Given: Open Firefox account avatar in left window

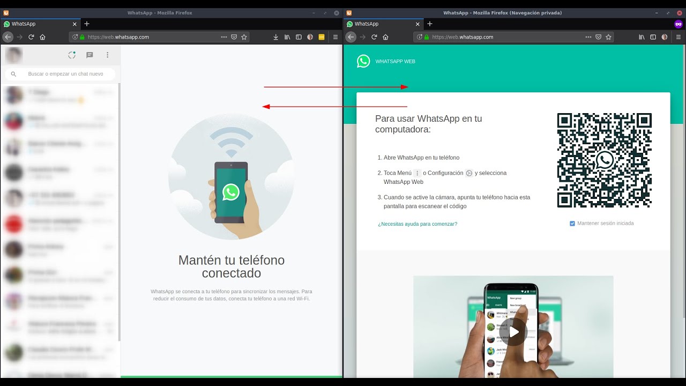Looking at the screenshot, I should (310, 37).
